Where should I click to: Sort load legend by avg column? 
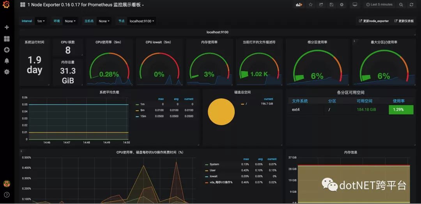coord(176,99)
